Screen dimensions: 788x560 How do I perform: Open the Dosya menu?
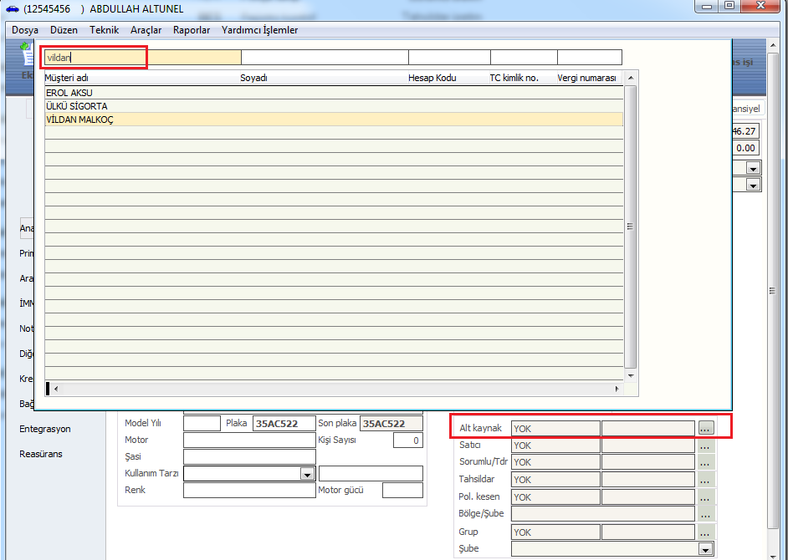pyautogui.click(x=25, y=30)
